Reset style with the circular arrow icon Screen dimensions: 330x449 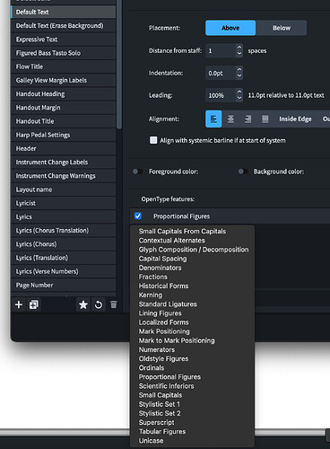coord(99,304)
